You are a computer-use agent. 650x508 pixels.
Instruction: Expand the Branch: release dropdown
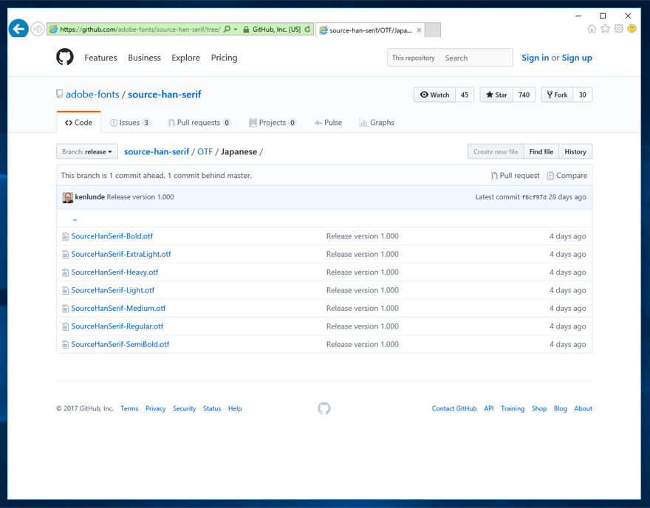point(87,151)
